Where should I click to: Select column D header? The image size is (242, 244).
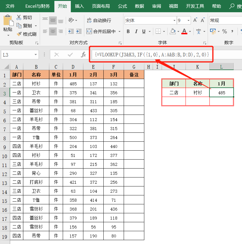(73, 67)
